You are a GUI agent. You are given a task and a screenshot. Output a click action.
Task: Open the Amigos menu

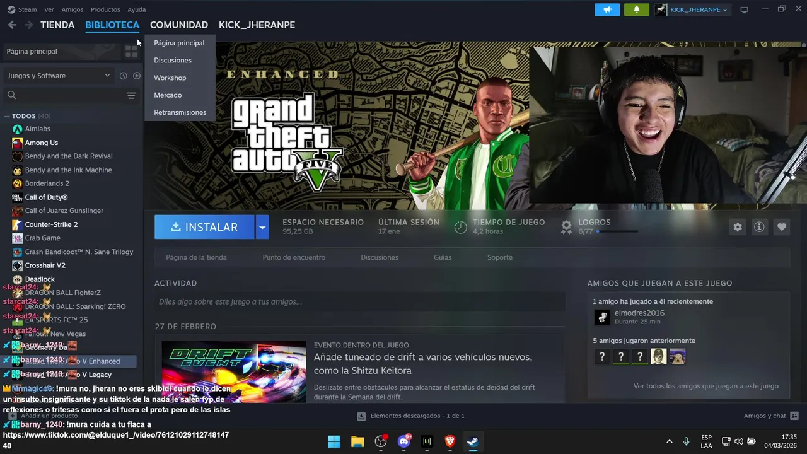pos(73,9)
